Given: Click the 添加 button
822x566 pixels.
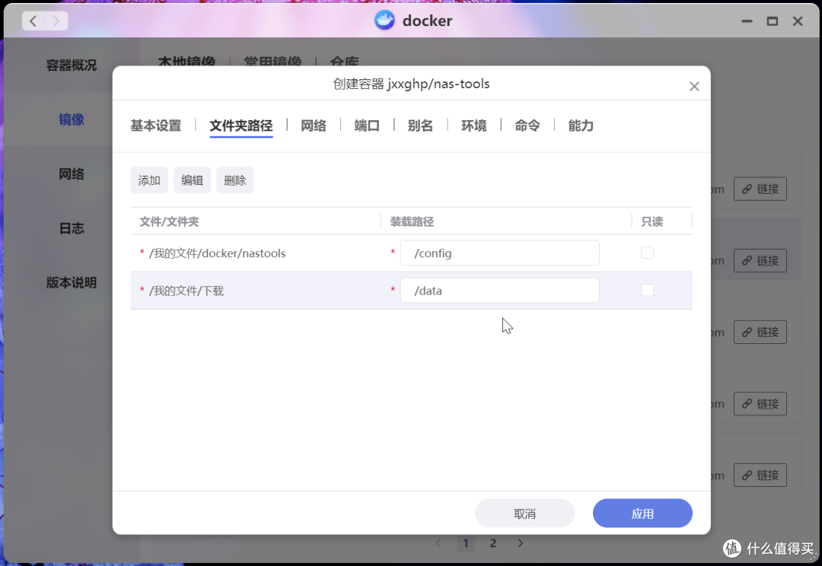Looking at the screenshot, I should point(149,180).
